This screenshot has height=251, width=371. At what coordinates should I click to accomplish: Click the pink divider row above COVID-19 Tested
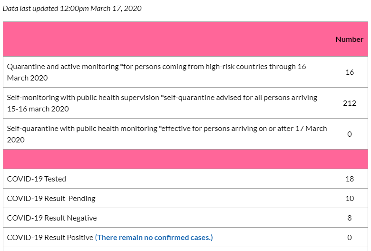pos(185,159)
